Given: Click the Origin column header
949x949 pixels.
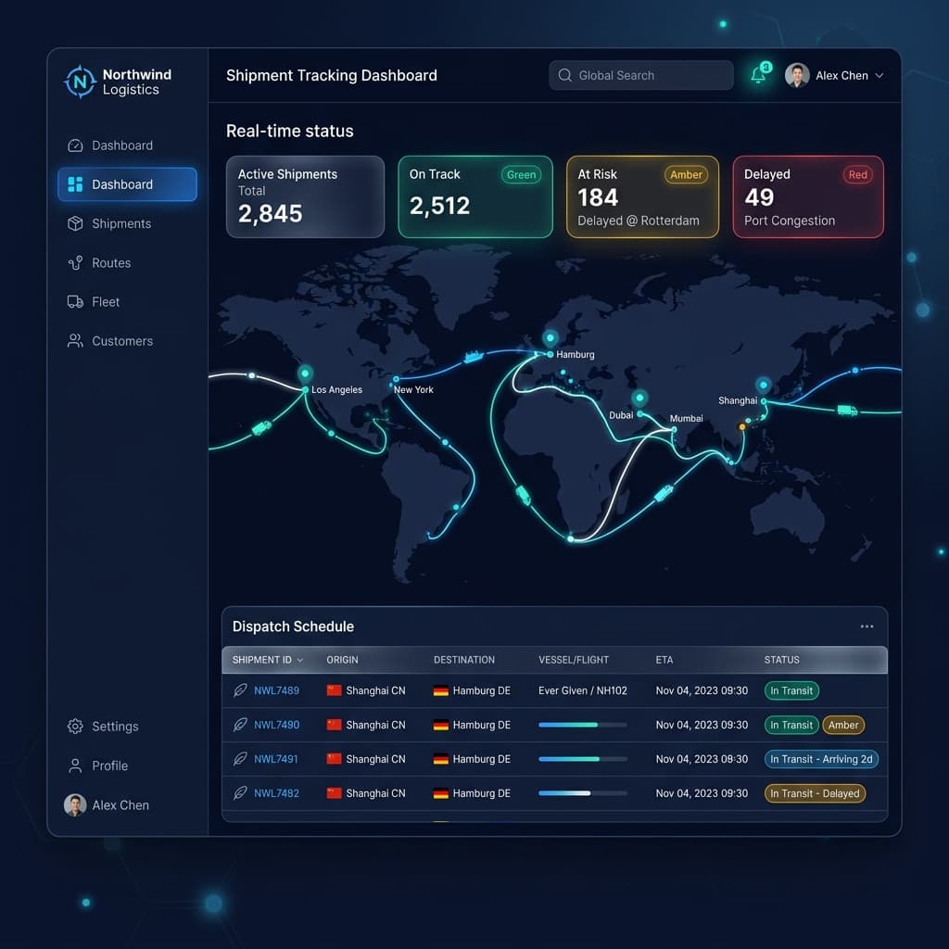Looking at the screenshot, I should tap(342, 660).
